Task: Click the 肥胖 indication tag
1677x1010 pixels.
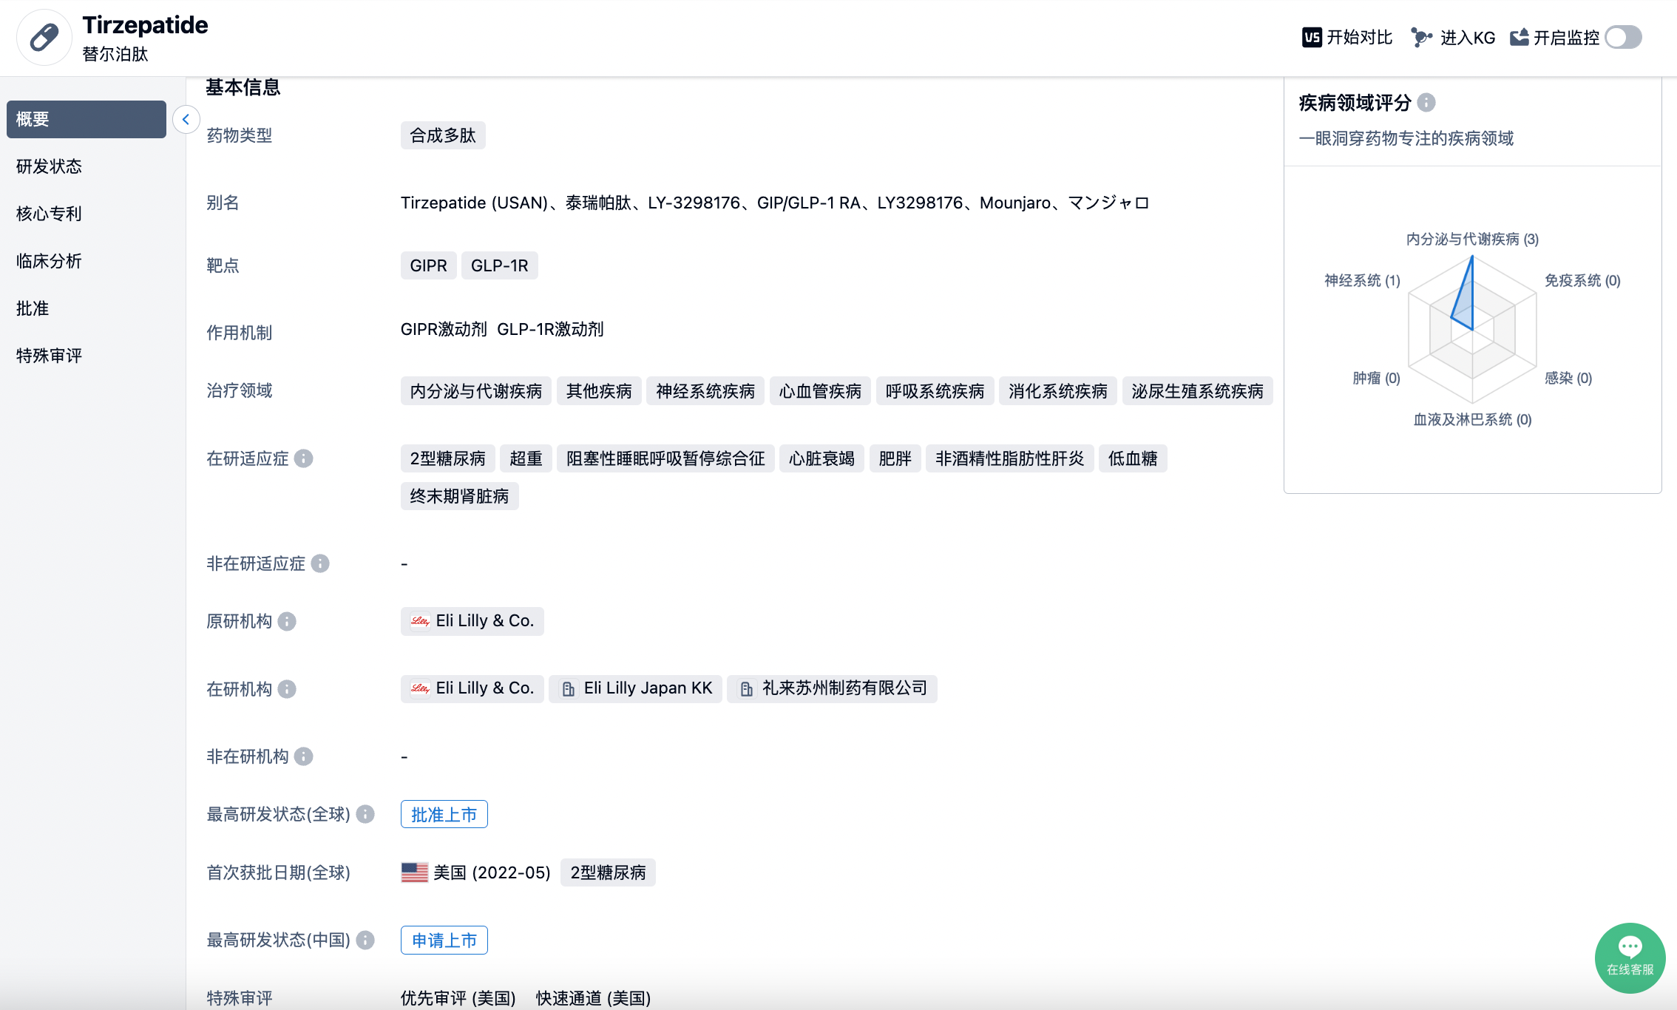Action: click(895, 458)
